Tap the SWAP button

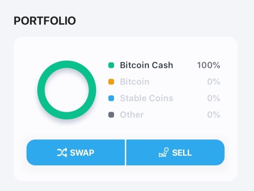pos(76,153)
